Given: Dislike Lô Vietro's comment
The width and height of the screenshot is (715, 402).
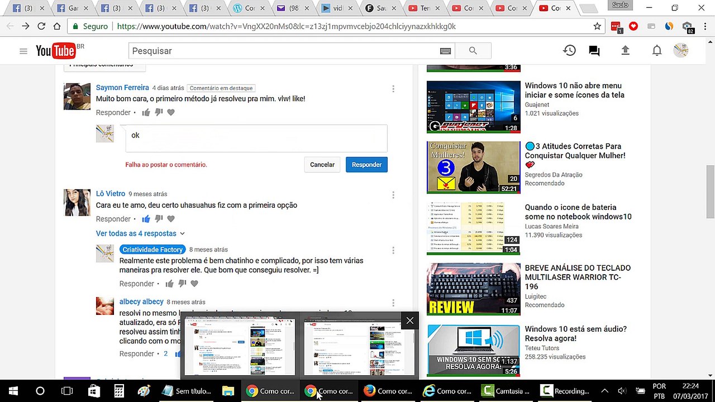Looking at the screenshot, I should [159, 219].
